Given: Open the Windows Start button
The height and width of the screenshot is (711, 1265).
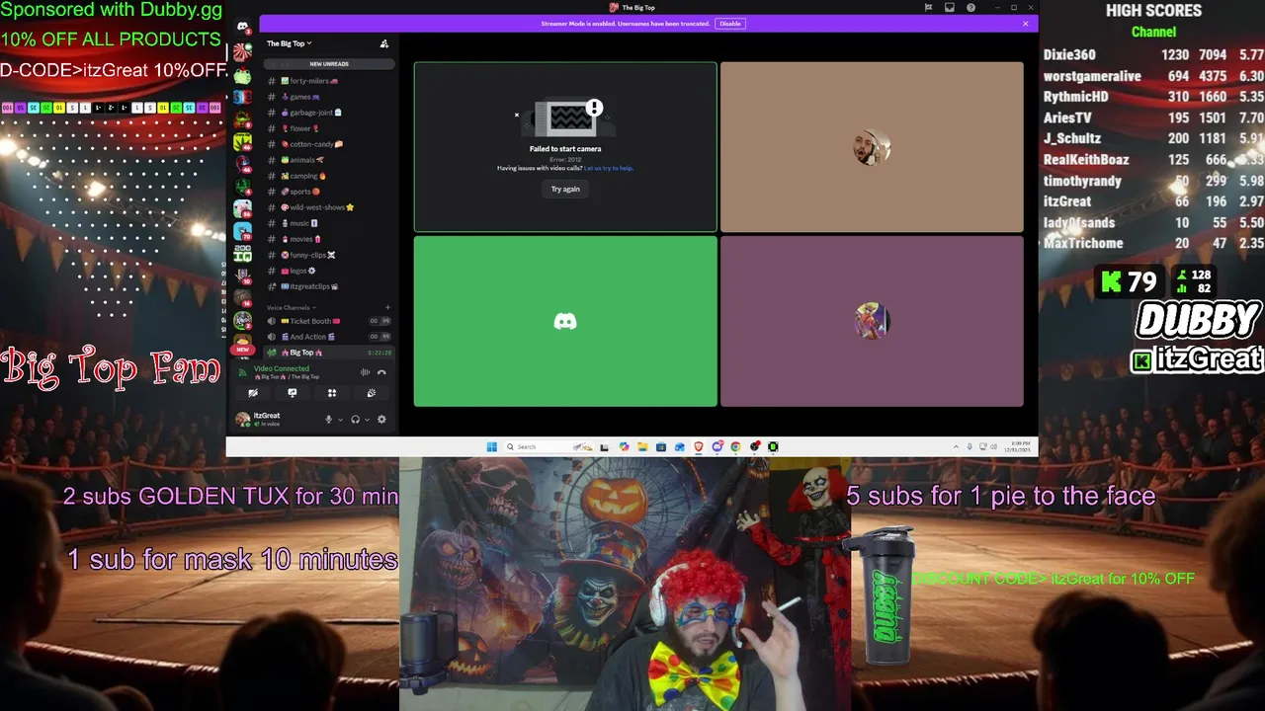Looking at the screenshot, I should pos(491,446).
